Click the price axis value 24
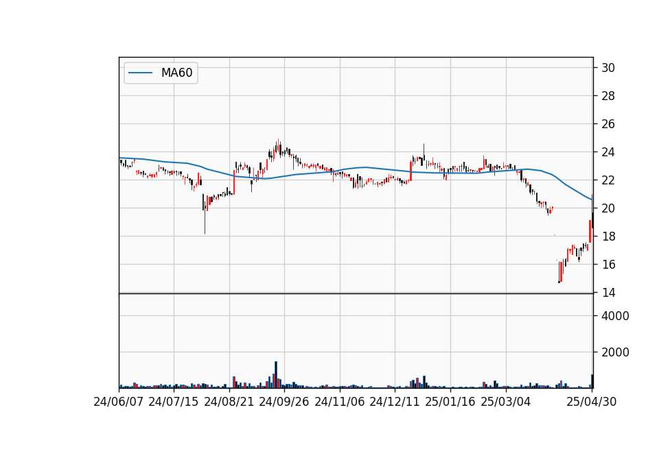 click(x=608, y=152)
